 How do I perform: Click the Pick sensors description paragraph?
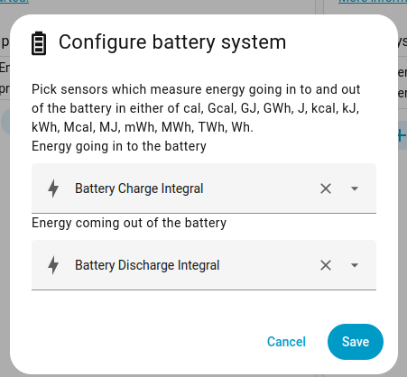(196, 108)
